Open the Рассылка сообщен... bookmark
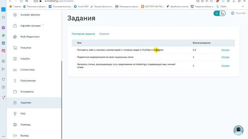The width and height of the screenshot is (248, 139). click(x=35, y=7)
